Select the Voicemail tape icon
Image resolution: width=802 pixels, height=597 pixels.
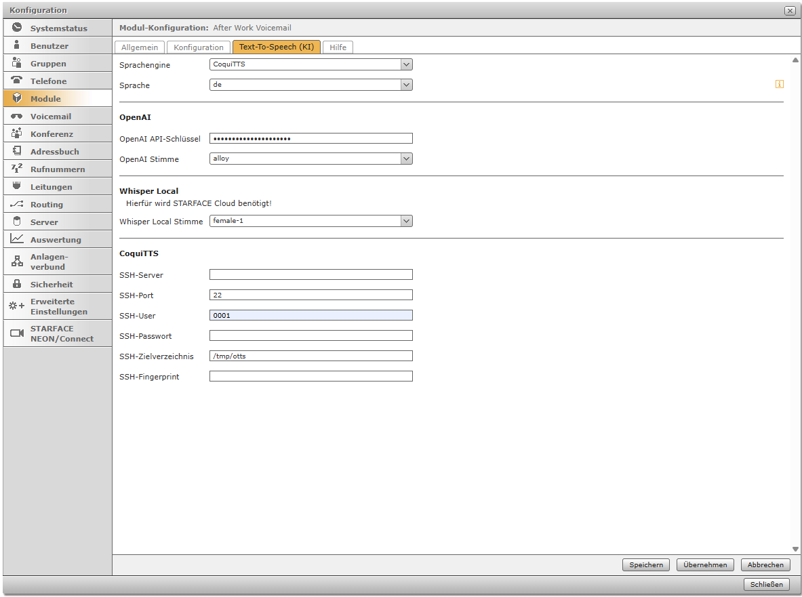(17, 116)
